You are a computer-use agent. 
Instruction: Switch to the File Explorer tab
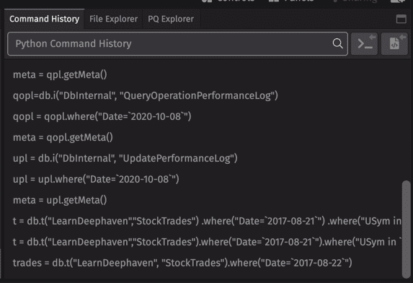pos(113,19)
